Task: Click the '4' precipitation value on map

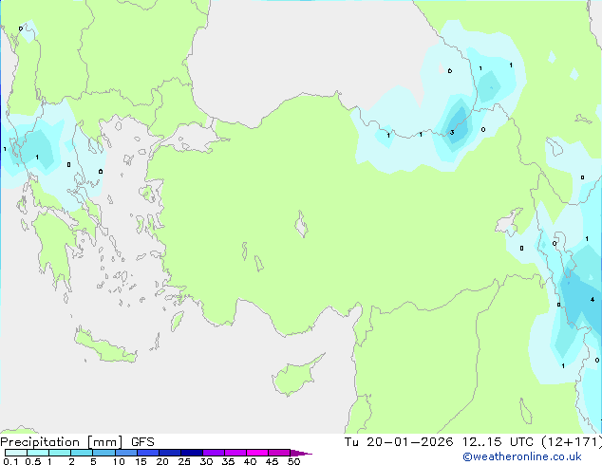Action: [593, 299]
